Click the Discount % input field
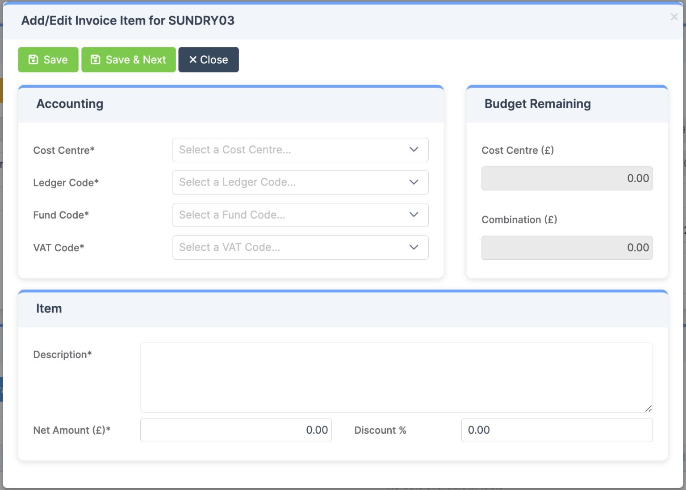The image size is (686, 490). tap(556, 430)
